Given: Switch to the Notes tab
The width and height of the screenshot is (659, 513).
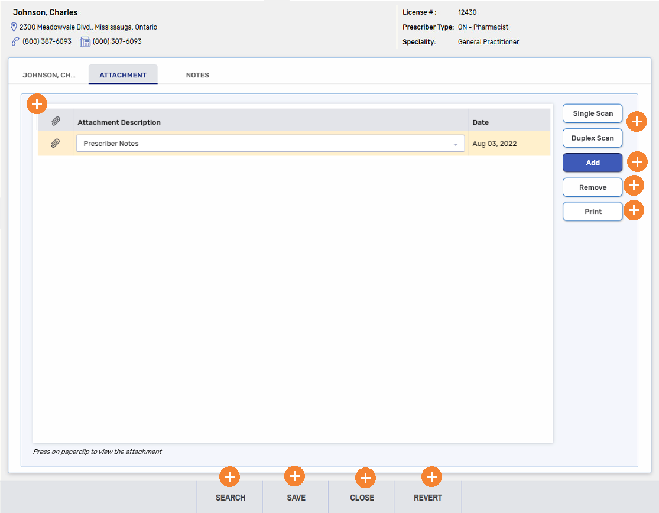Looking at the screenshot, I should point(197,75).
